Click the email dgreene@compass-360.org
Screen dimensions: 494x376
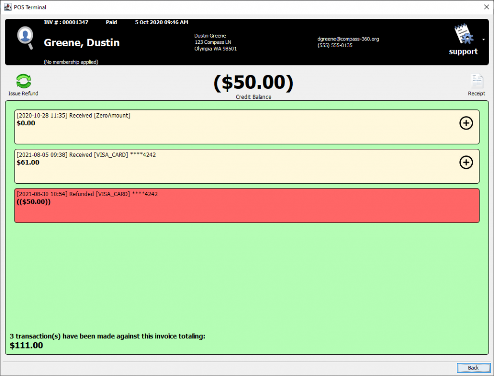tap(348, 39)
